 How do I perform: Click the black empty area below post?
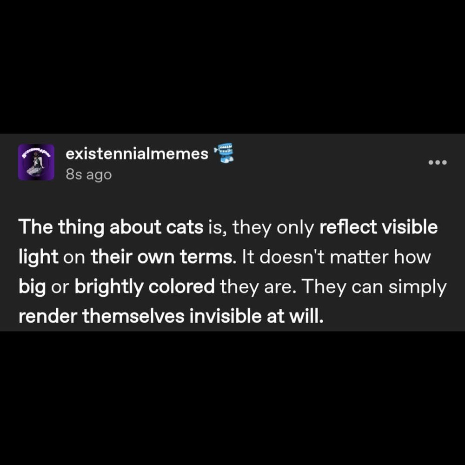(232, 398)
